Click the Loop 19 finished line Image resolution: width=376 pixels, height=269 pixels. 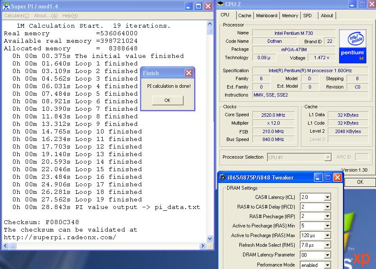[77, 200]
